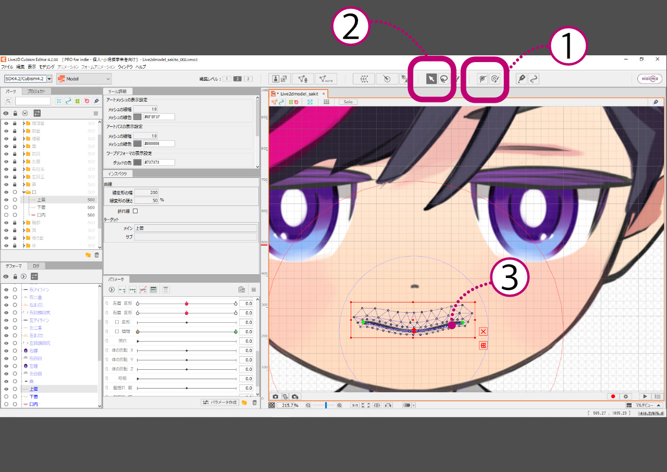Click the parts search text field

click(x=33, y=101)
